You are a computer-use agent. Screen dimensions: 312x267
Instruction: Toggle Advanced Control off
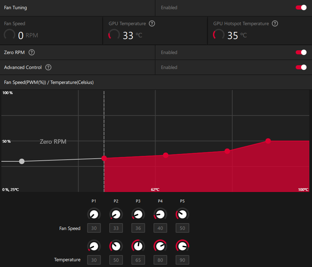pos(301,67)
